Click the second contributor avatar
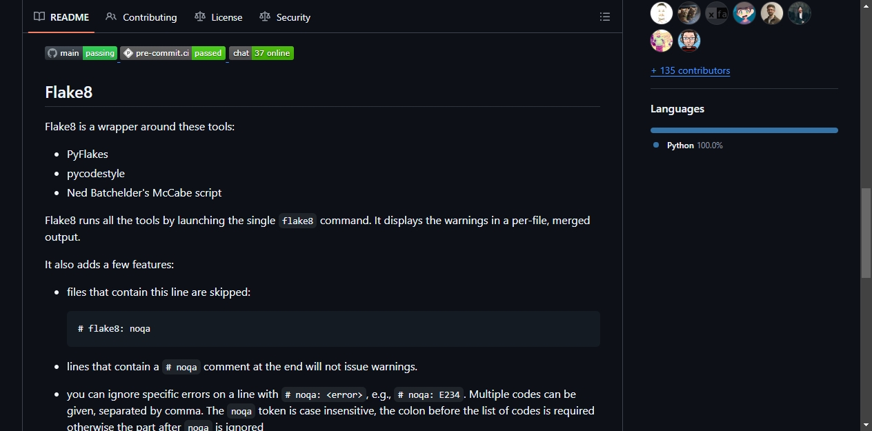The width and height of the screenshot is (872, 431). (x=689, y=13)
